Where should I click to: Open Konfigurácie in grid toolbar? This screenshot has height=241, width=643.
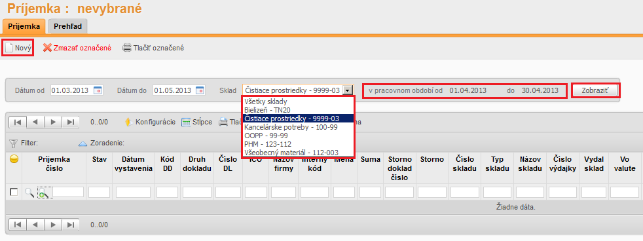150,122
